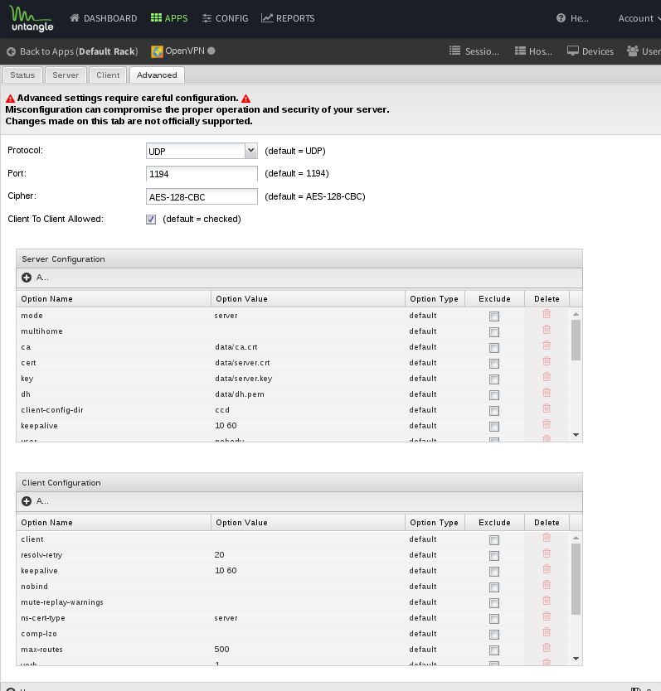Toggle Exclude for ca option

coord(494,348)
